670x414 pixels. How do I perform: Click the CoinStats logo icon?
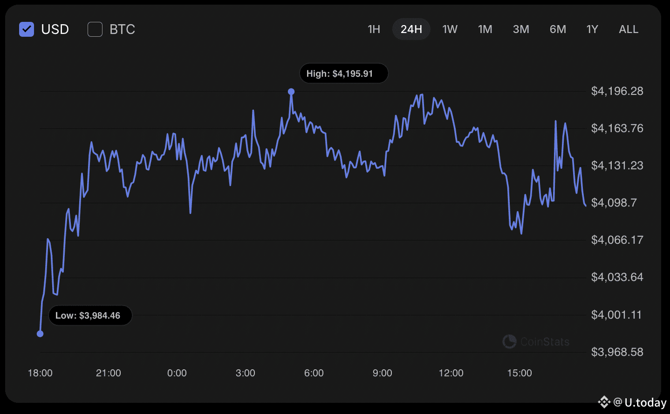[x=509, y=341]
